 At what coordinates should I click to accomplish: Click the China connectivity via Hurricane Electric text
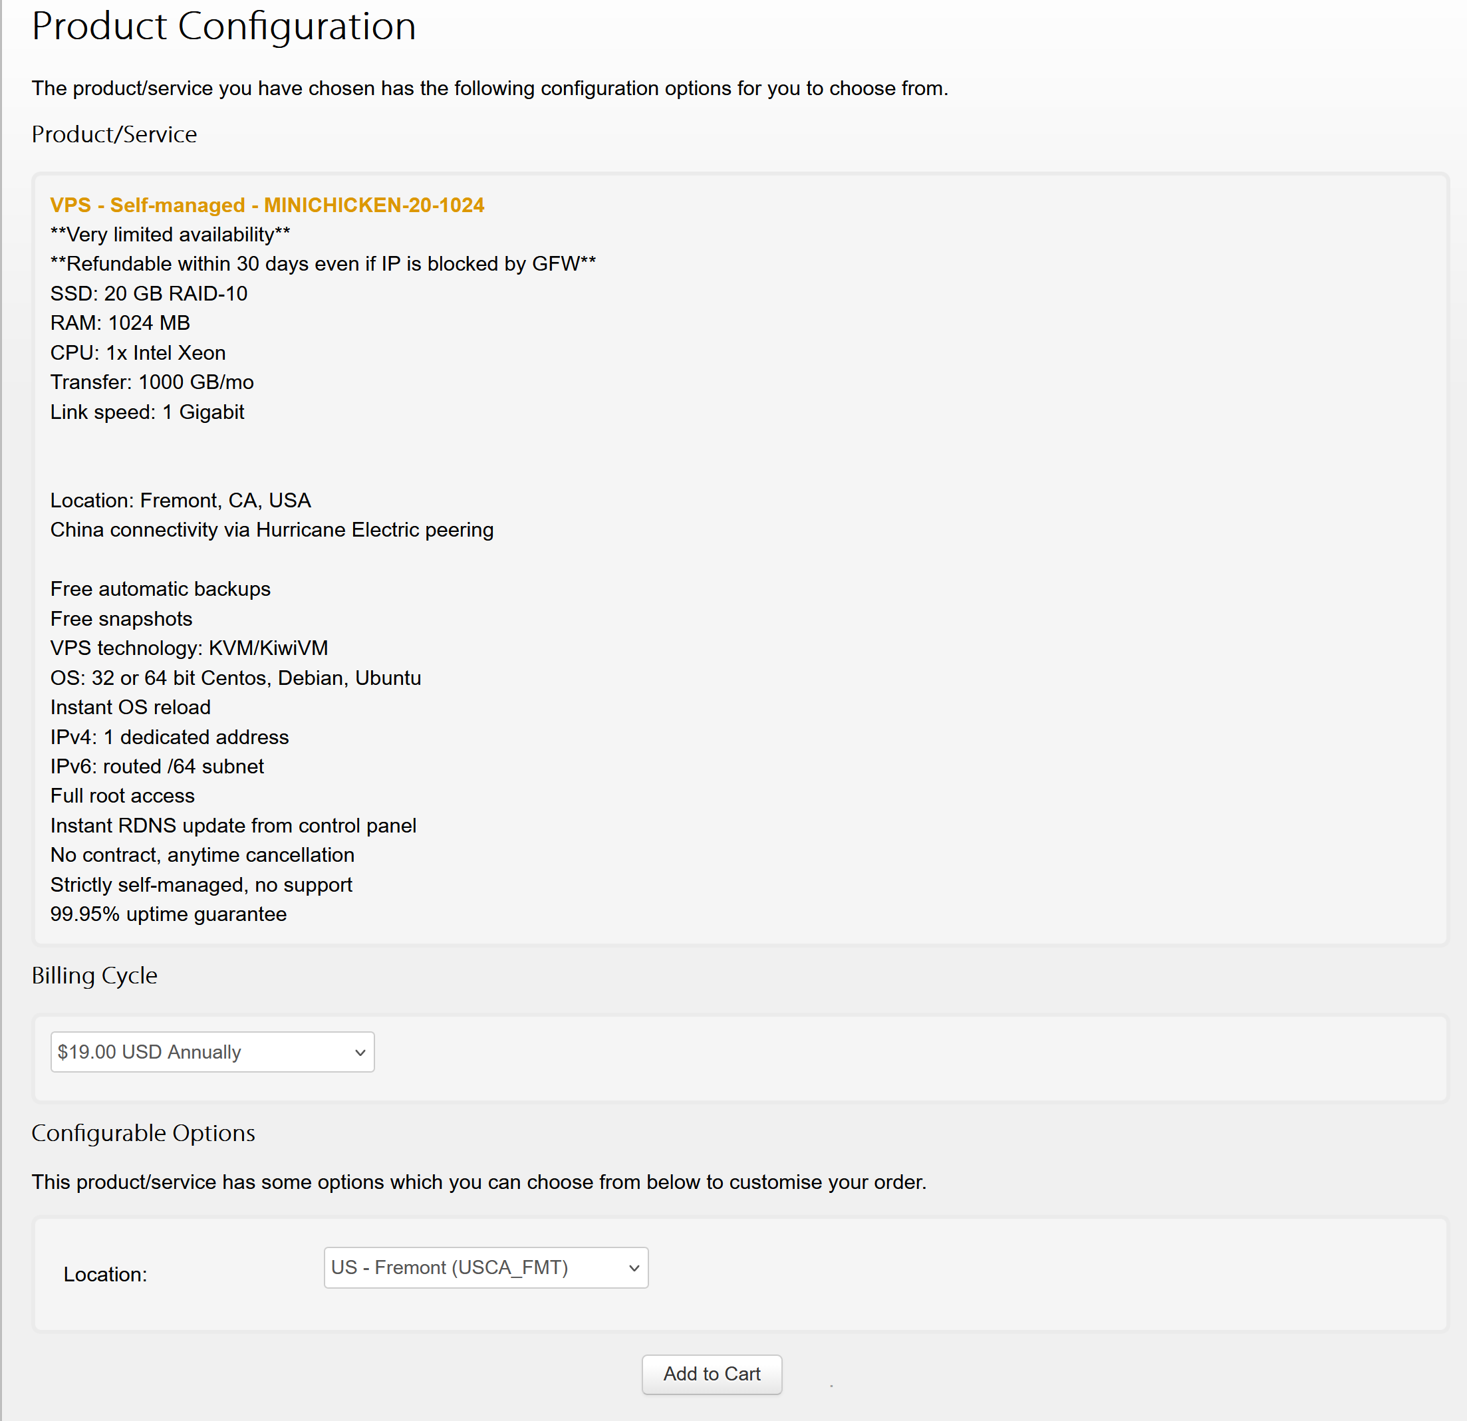(272, 530)
